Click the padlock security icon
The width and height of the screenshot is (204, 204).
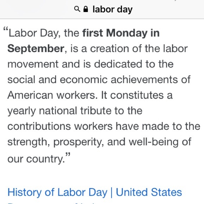pyautogui.click(x=85, y=9)
